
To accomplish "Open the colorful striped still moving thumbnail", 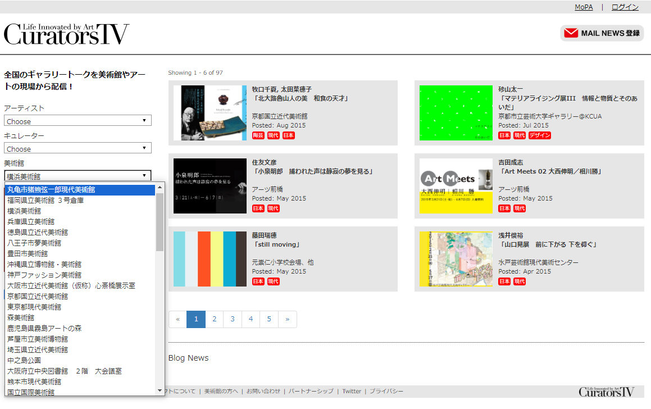I will (210, 258).
